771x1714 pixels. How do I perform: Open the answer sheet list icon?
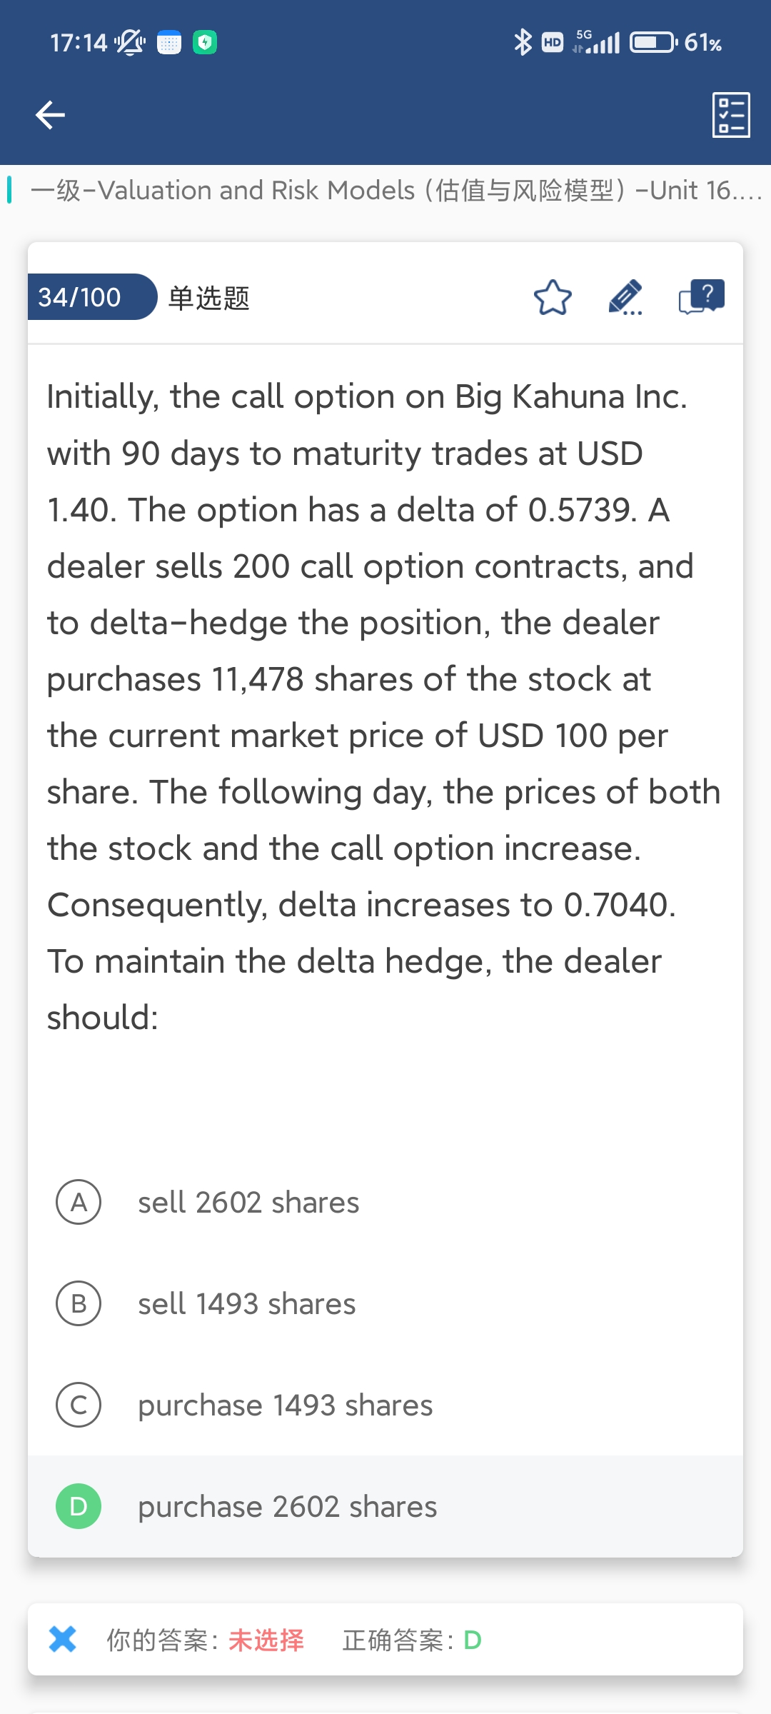(731, 114)
